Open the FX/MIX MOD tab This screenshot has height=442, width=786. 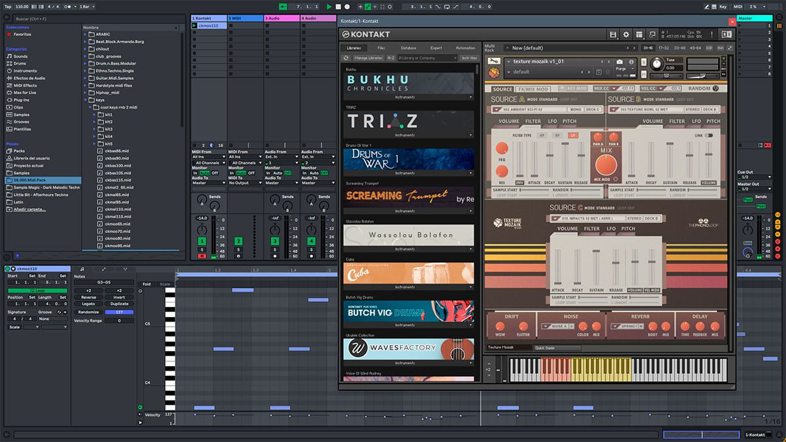pos(534,88)
